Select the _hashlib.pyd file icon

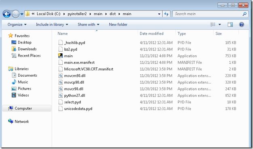tap(60, 42)
